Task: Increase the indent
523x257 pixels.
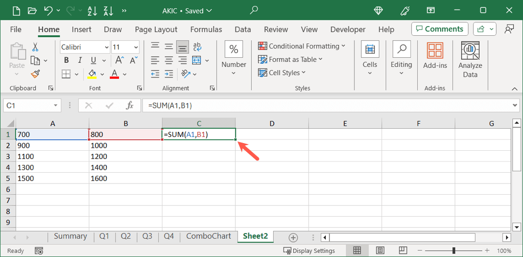Action: click(169, 74)
